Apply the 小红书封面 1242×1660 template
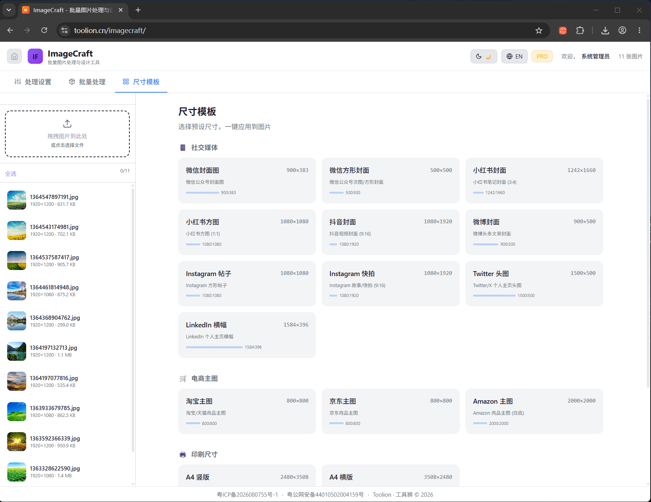 tap(534, 180)
